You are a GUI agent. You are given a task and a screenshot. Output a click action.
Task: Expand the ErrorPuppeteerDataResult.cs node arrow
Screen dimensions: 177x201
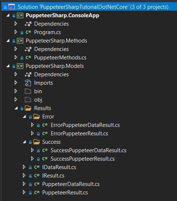coord(32,125)
